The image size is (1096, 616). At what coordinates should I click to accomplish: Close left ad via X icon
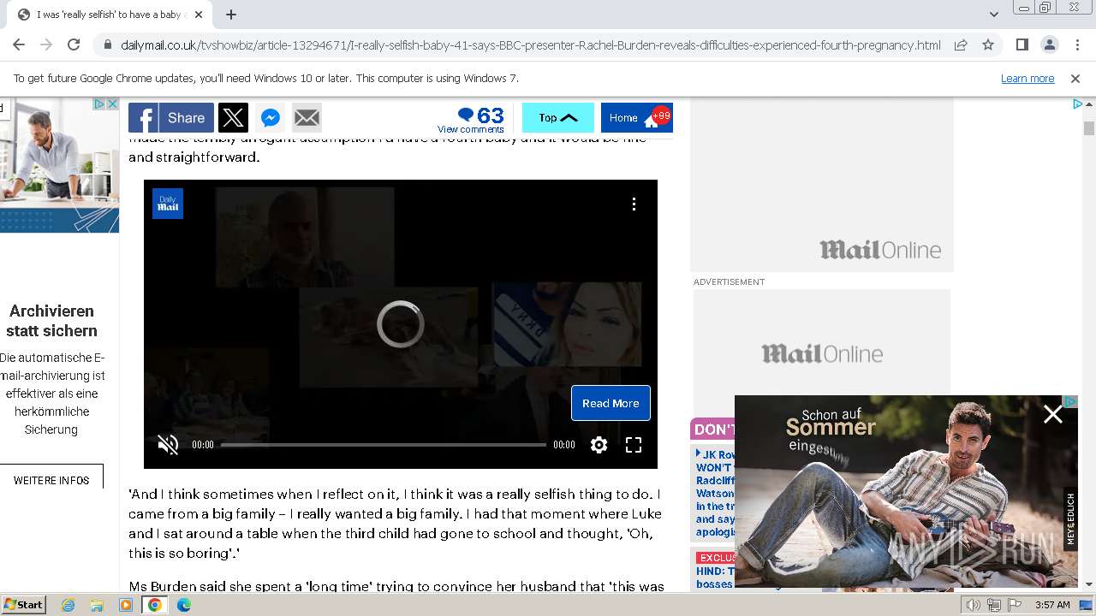click(112, 104)
